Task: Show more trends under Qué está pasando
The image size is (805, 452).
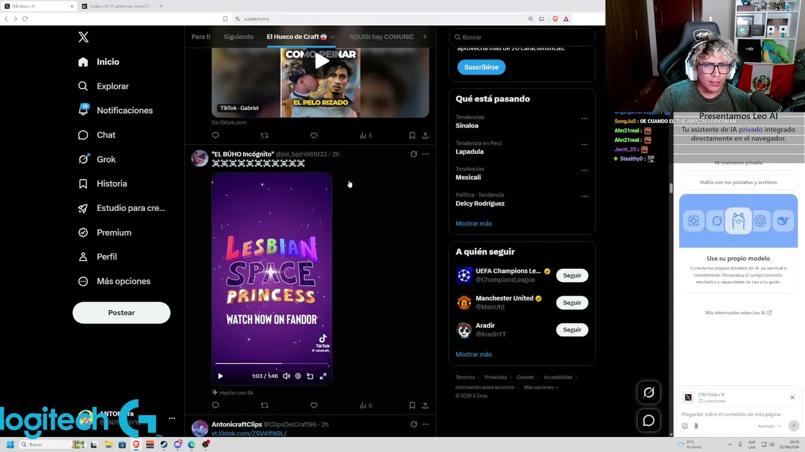Action: [474, 223]
